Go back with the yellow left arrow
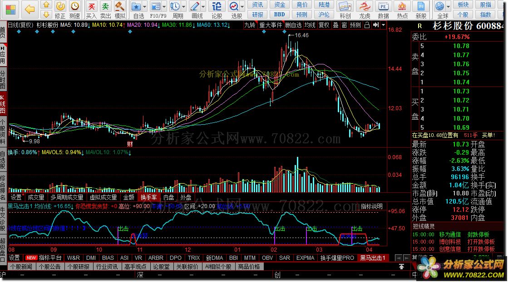The image size is (508, 282). pyautogui.click(x=30, y=10)
